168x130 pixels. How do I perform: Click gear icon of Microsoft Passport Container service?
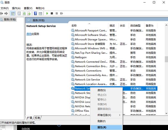73,30
